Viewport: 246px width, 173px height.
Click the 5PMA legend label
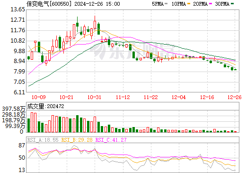coord(158,4)
